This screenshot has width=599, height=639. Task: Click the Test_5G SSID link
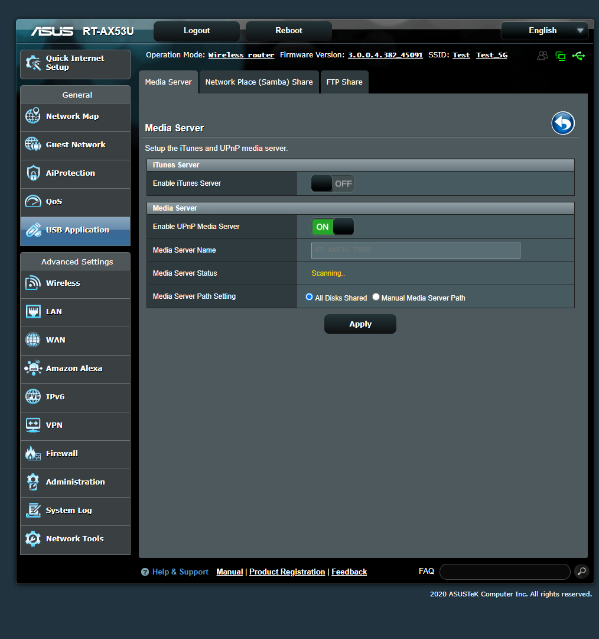491,55
